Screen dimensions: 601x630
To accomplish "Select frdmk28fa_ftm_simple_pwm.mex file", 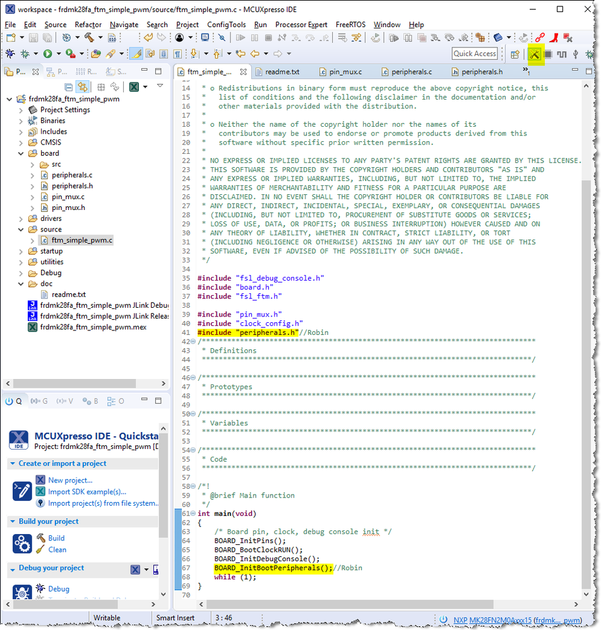I will [x=93, y=327].
